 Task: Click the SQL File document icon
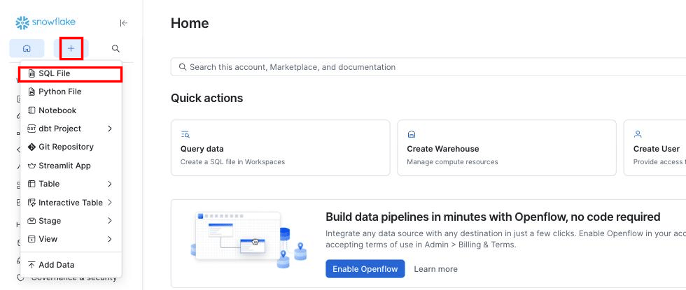pos(31,73)
